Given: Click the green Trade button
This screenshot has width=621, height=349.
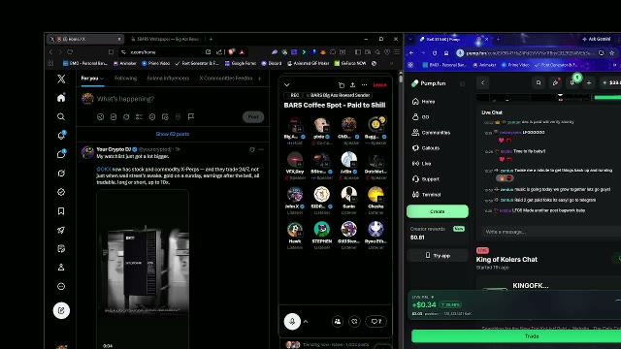Looking at the screenshot, I should [x=516, y=336].
